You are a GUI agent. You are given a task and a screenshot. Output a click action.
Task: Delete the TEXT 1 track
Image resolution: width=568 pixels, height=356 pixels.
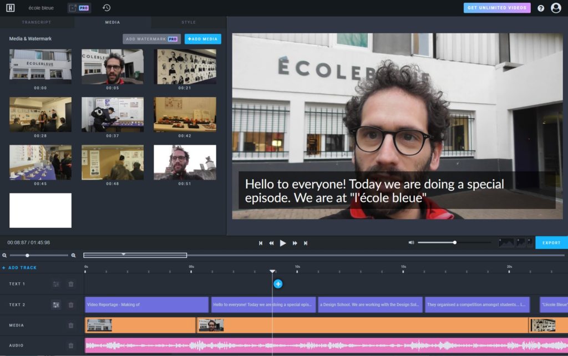pos(71,284)
